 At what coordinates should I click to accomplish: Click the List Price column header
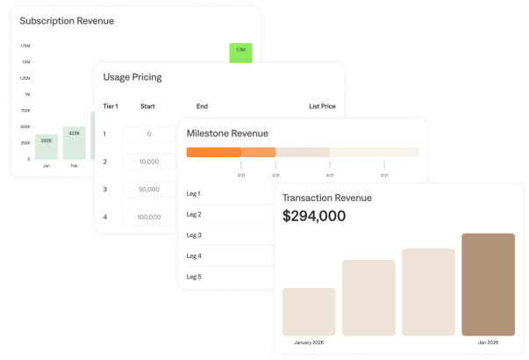(322, 106)
